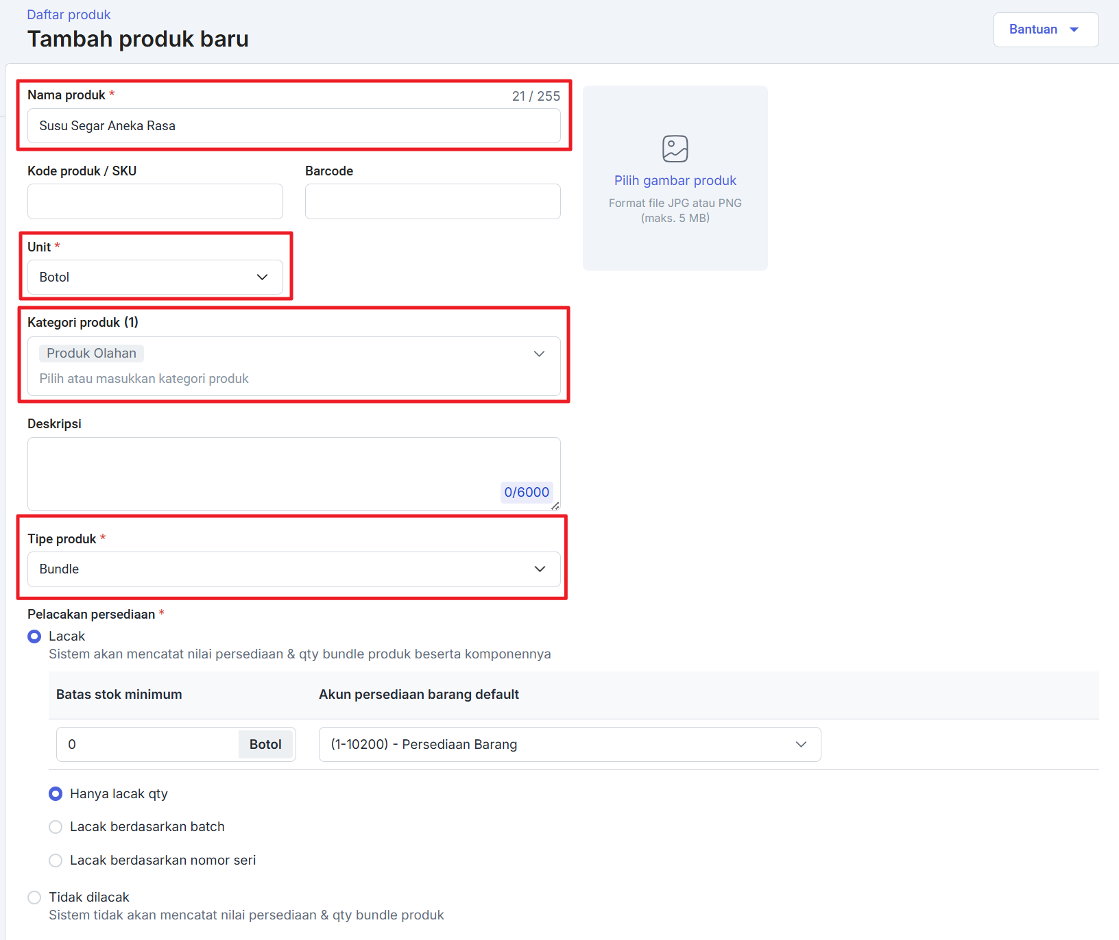Image resolution: width=1119 pixels, height=940 pixels.
Task: Choose the Tidak dilacak radio option
Action: (x=34, y=898)
